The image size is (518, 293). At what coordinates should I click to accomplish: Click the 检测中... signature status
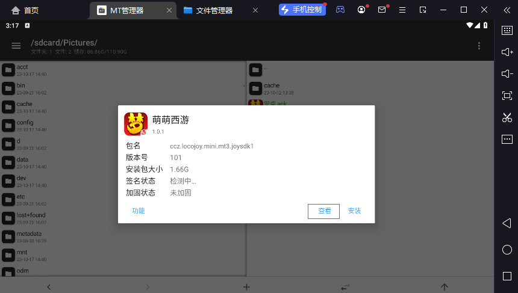183,181
